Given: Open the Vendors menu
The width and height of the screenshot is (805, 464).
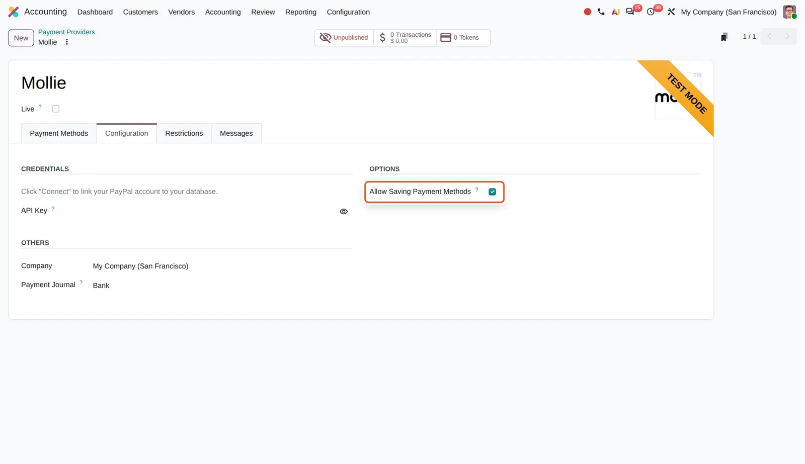Looking at the screenshot, I should (x=182, y=12).
